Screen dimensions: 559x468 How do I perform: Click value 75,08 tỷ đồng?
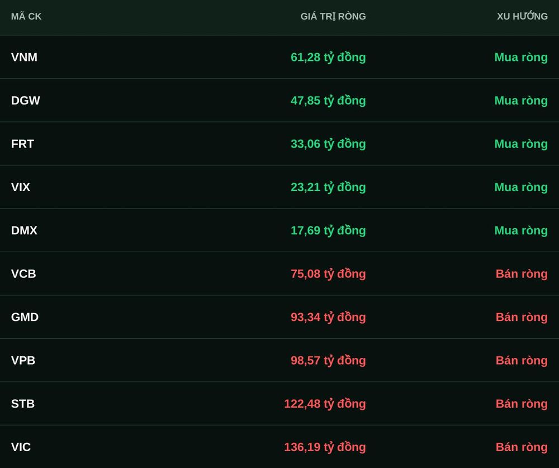328,274
